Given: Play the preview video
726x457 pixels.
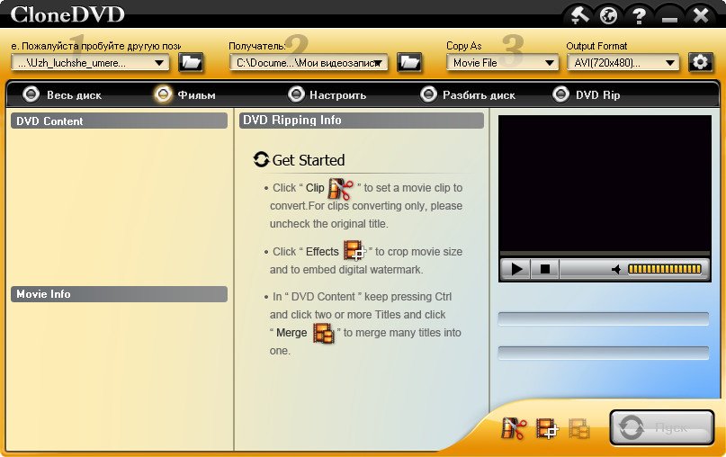Looking at the screenshot, I should (x=515, y=269).
